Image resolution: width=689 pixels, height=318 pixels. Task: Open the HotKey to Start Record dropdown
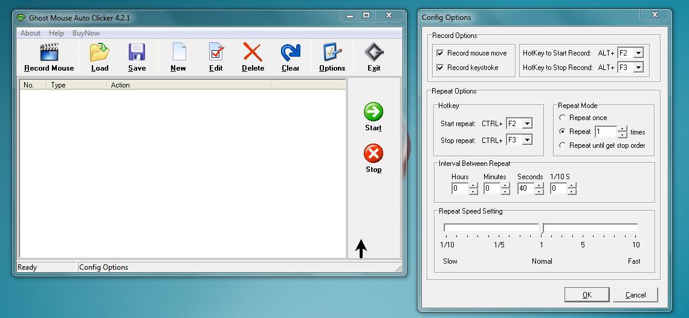point(638,53)
